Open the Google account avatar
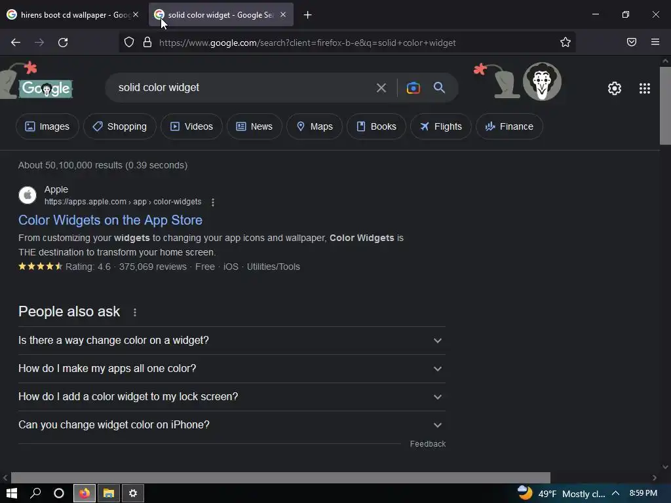Image resolution: width=671 pixels, height=503 pixels. tap(542, 81)
